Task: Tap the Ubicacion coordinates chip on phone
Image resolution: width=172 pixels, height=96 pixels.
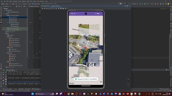Action: pyautogui.click(x=86, y=79)
